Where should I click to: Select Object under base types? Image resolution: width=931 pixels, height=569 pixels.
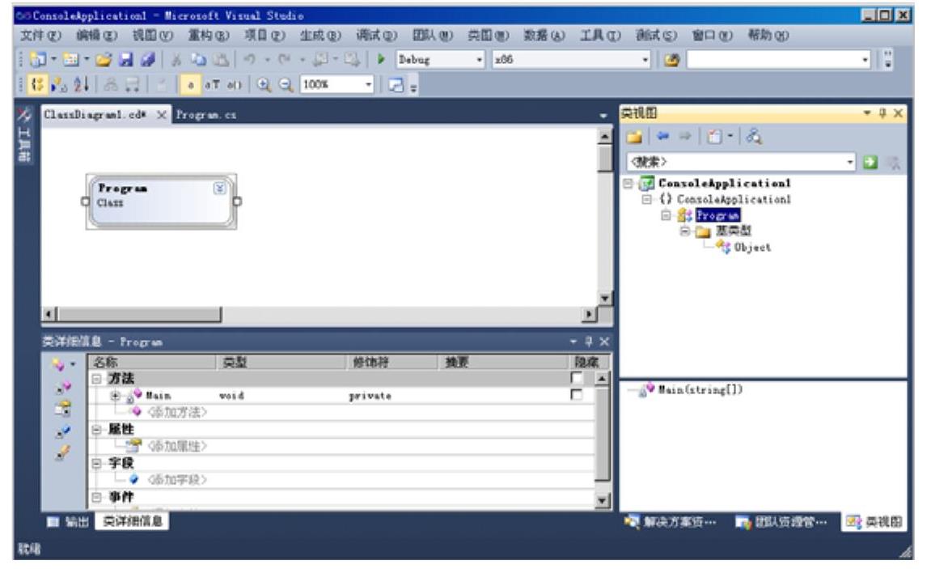pos(752,247)
